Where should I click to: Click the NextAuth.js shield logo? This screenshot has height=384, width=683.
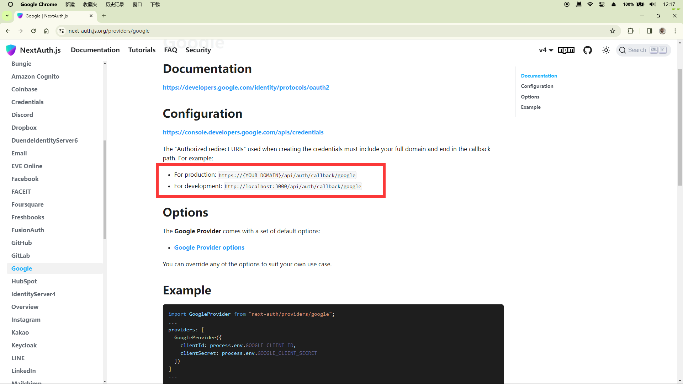(11, 50)
